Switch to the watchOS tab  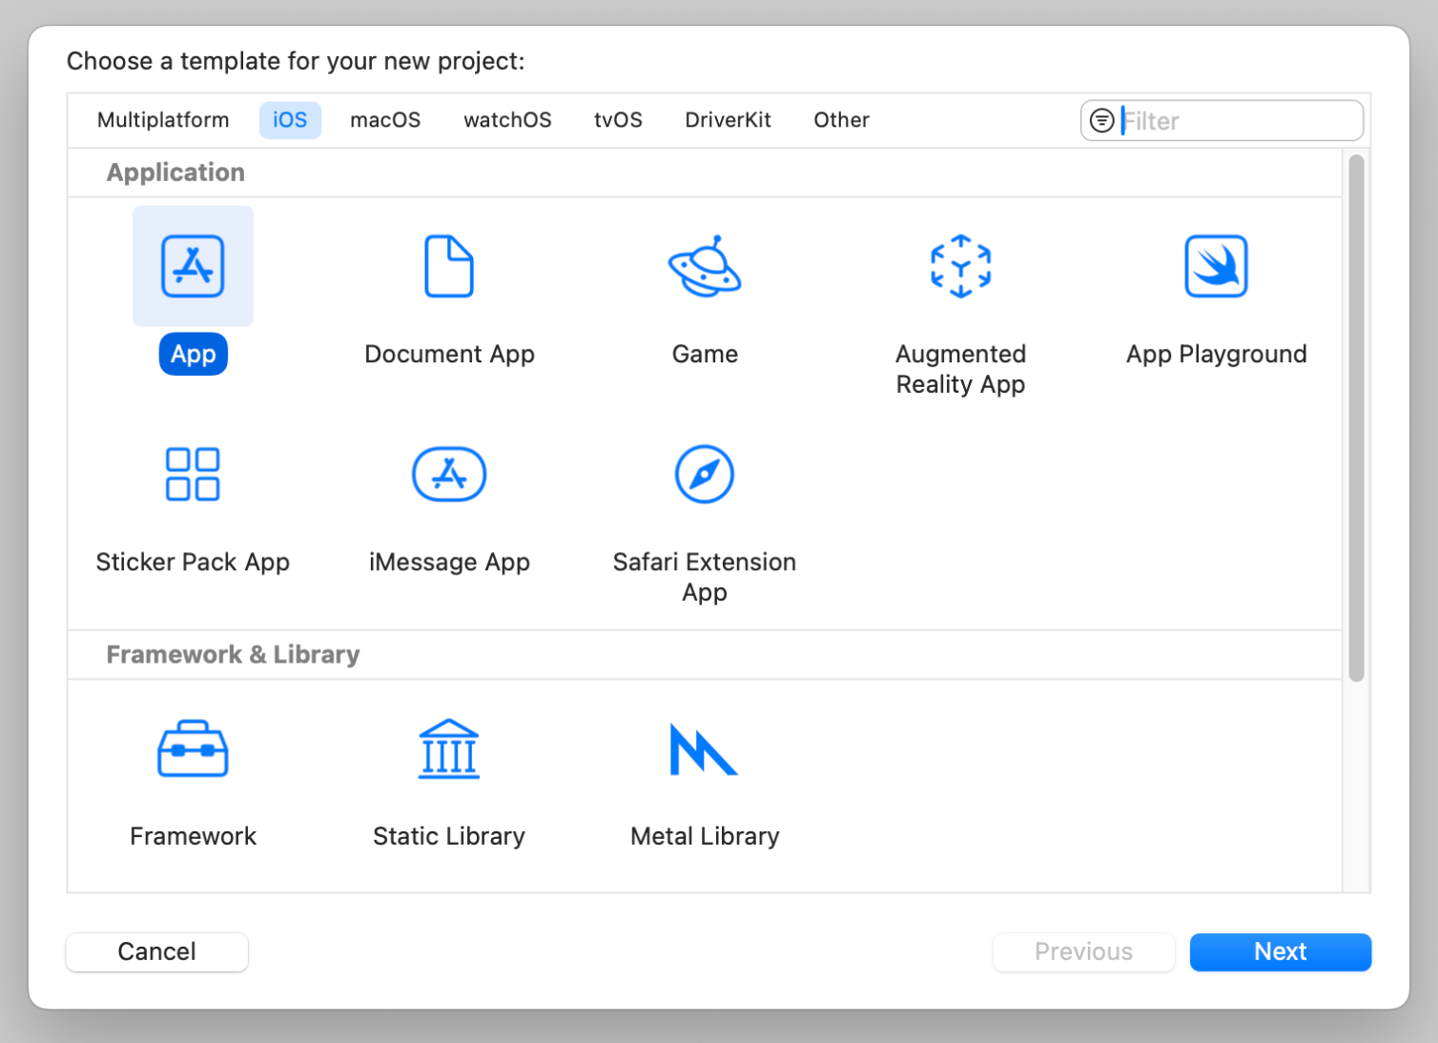tap(507, 120)
